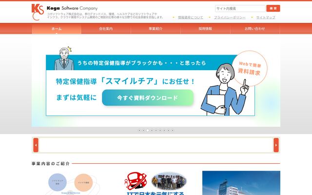Click the elderly man illustration in banner
Viewport: 312px width, 195px height.
[x=64, y=58]
